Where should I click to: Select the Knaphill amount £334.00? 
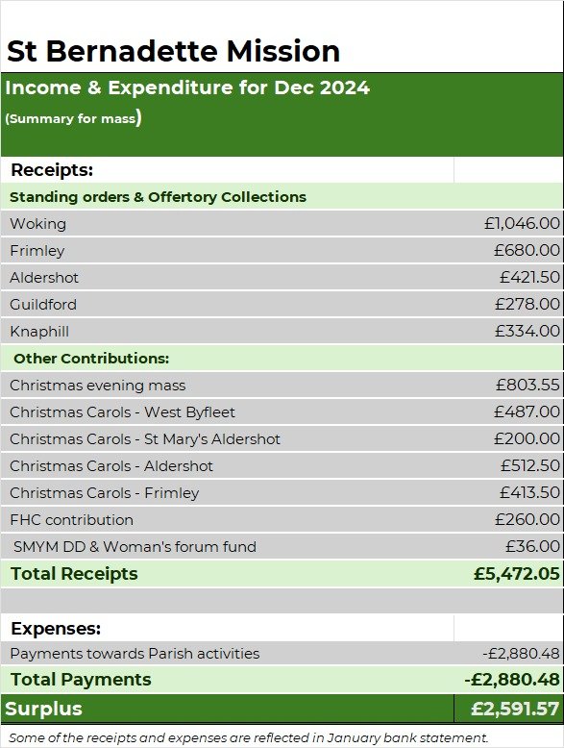[527, 331]
